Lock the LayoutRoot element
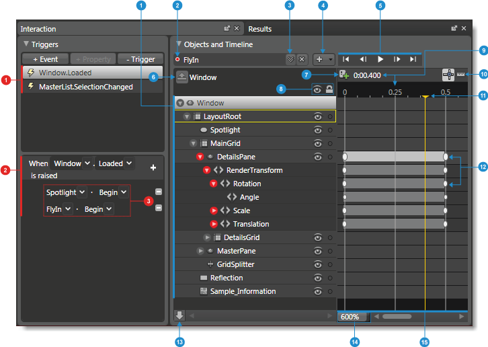 coord(330,116)
